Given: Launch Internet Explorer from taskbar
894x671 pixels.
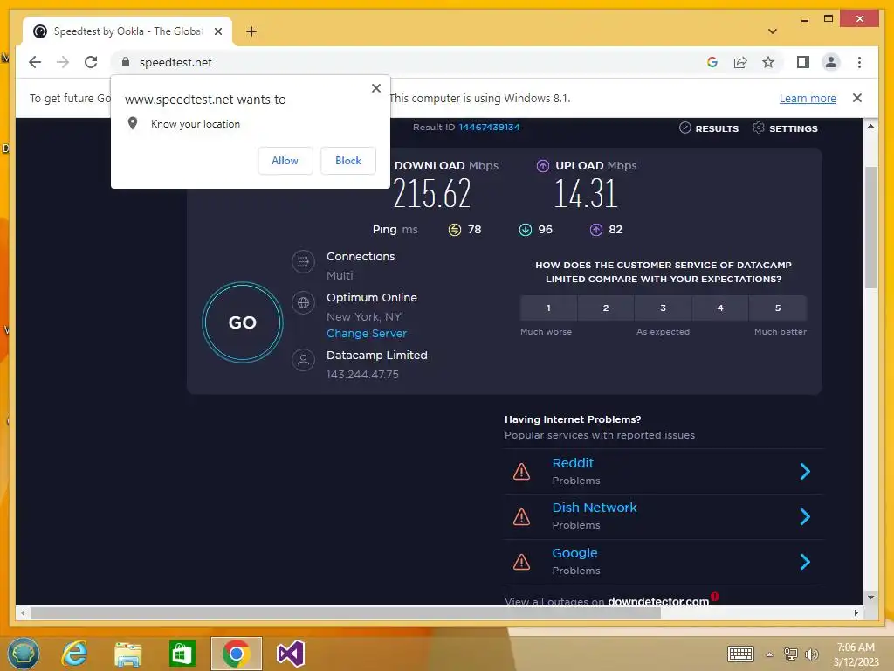Looking at the screenshot, I should (75, 654).
